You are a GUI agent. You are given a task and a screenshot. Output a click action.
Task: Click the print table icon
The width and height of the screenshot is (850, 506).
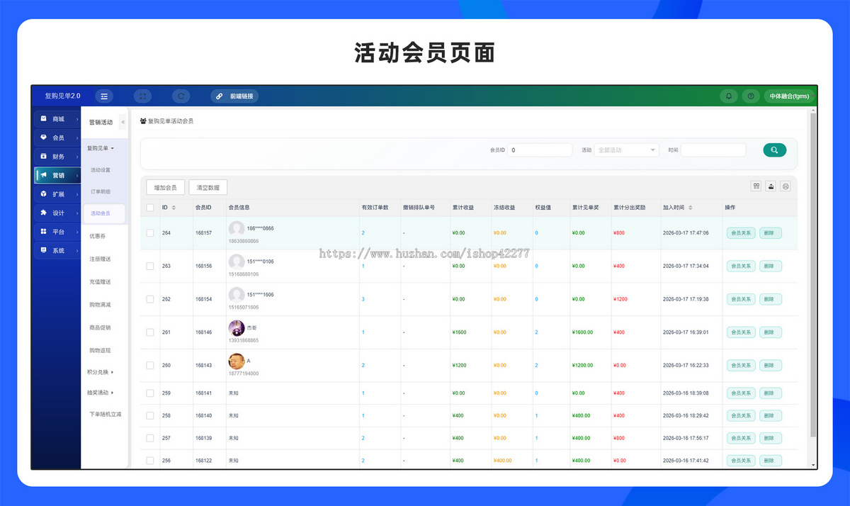point(785,186)
